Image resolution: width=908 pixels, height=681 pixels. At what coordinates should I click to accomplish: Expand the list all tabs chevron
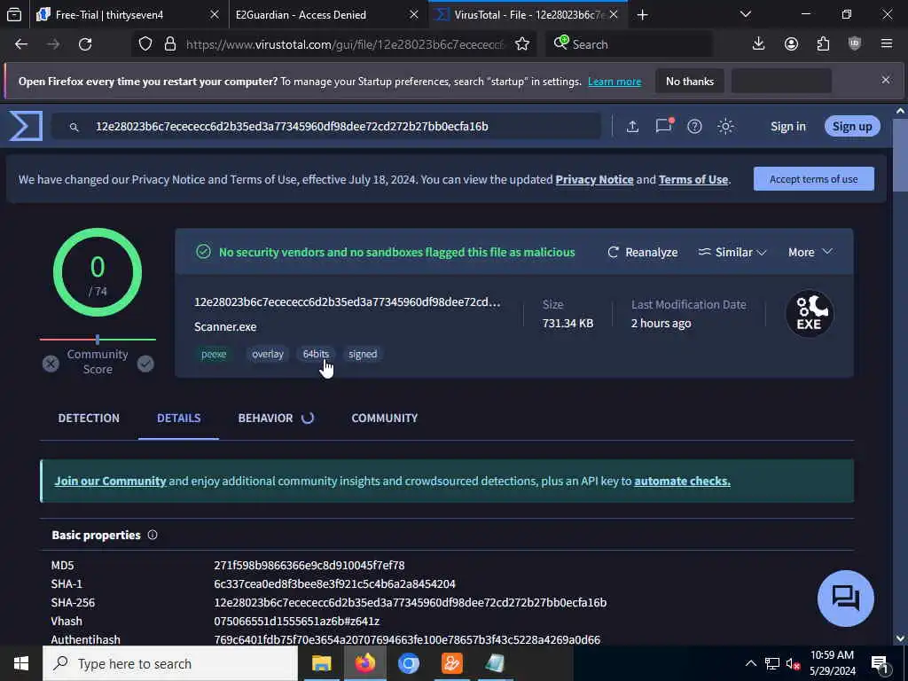coord(746,14)
